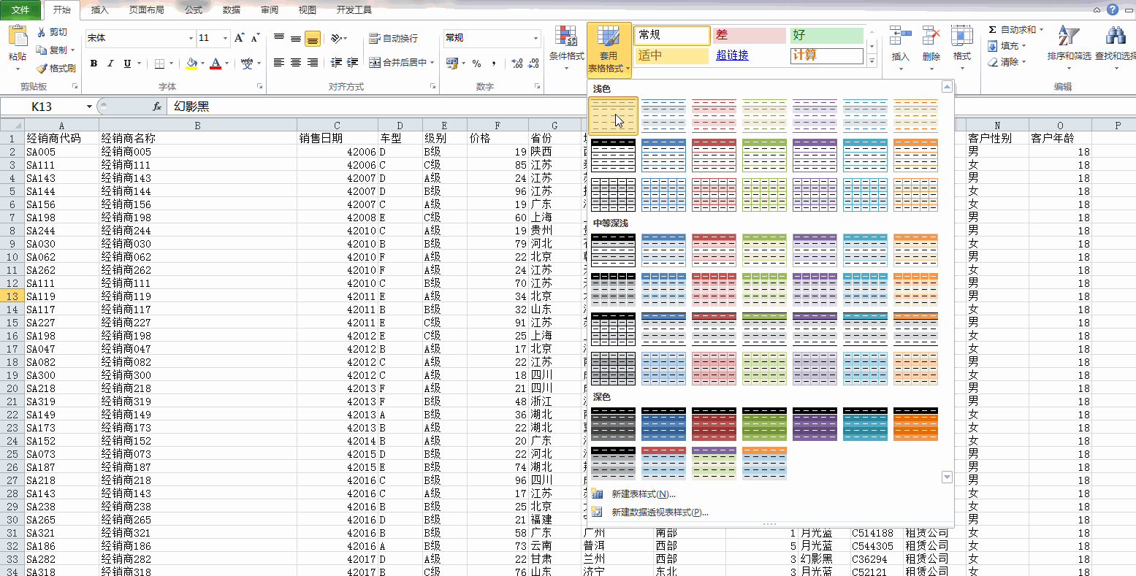This screenshot has height=576, width=1136.
Task: Open the number format dropdown (常规)
Action: tap(536, 38)
